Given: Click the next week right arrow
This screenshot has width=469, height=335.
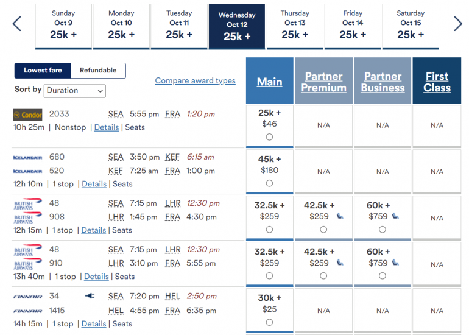Looking at the screenshot, I should [x=458, y=24].
